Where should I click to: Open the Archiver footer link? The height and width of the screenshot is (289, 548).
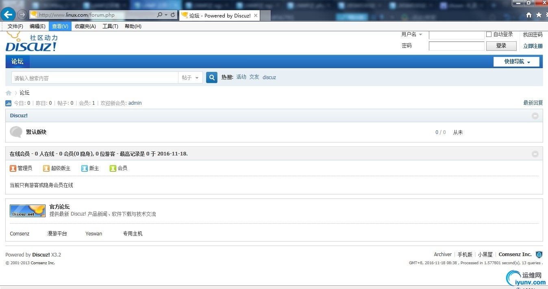click(x=443, y=254)
